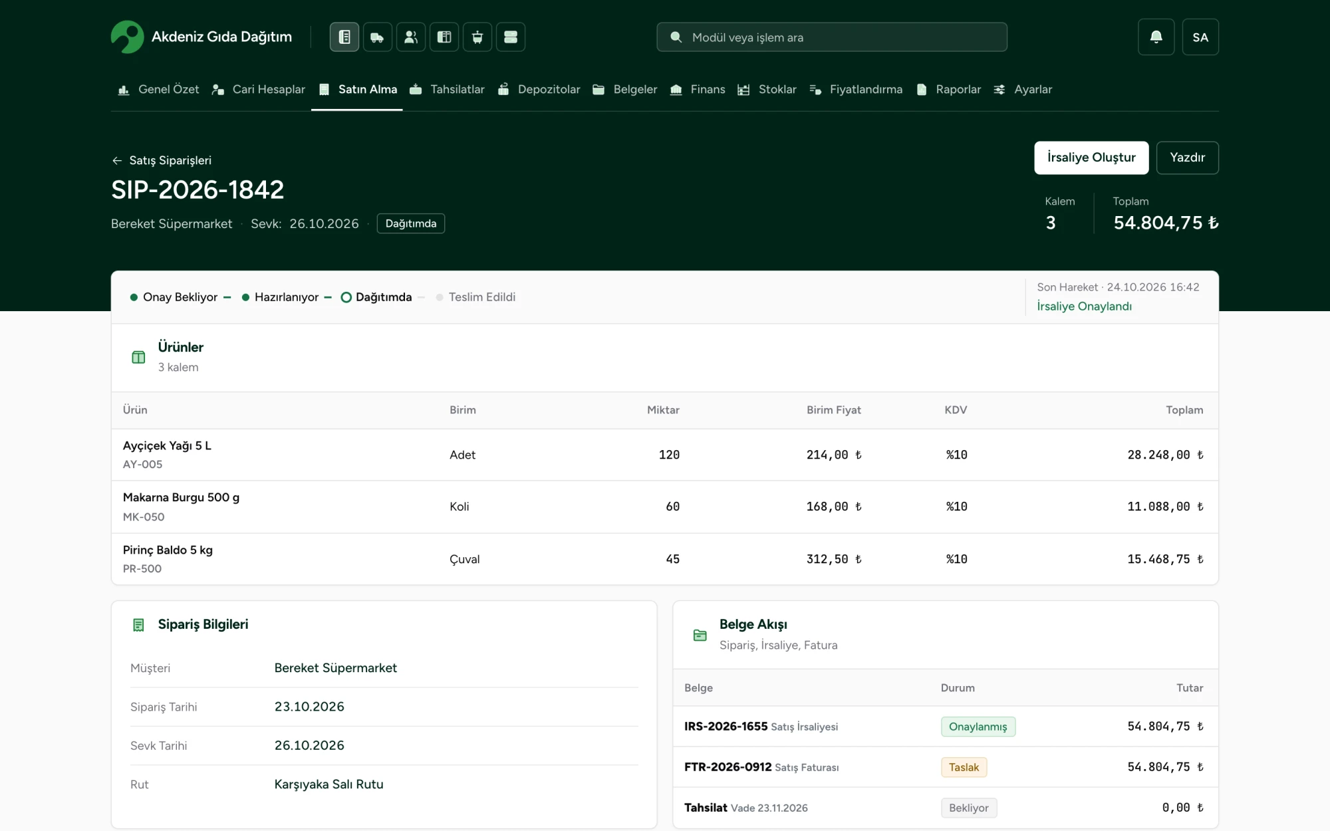Open the notifications bell
Screen dimensions: 1330x831
coord(1156,37)
